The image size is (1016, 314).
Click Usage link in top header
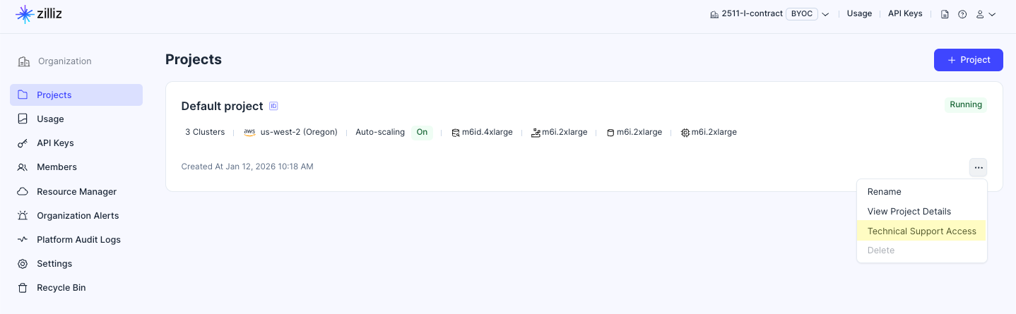859,13
